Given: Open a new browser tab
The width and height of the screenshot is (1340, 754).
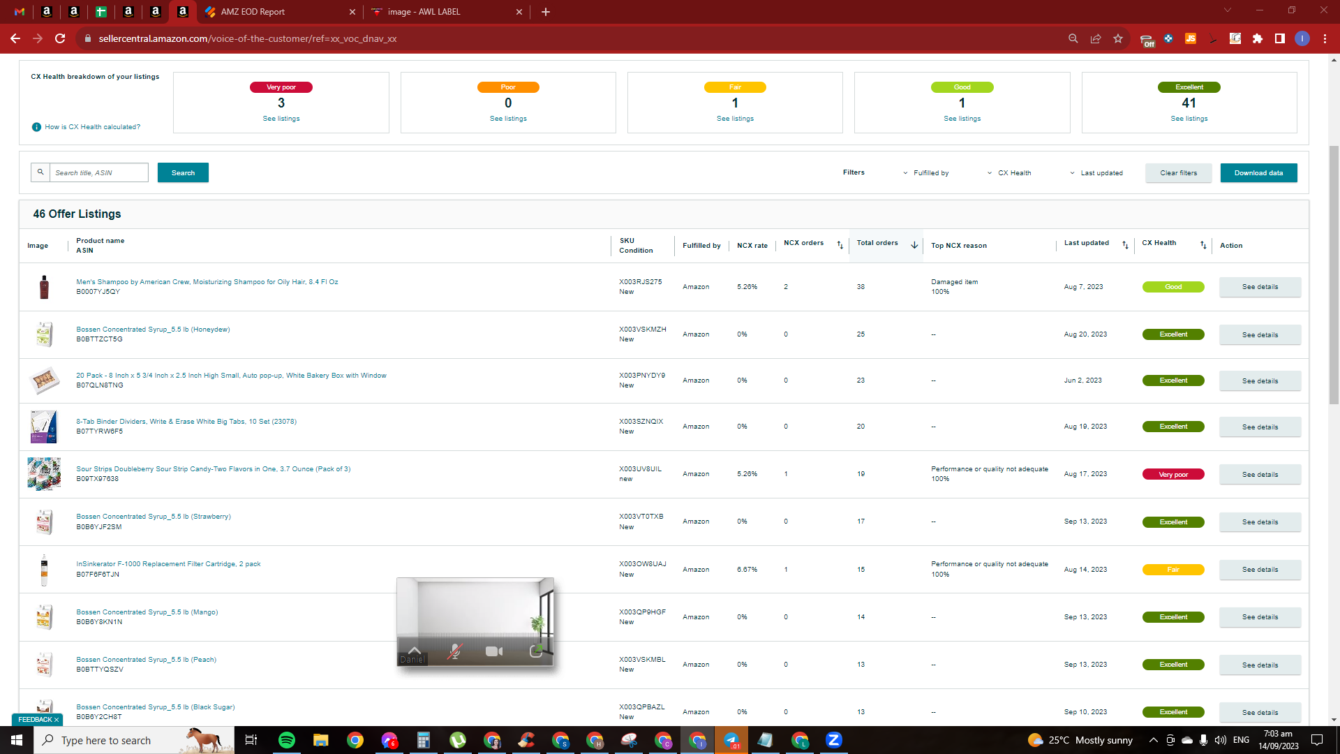Looking at the screenshot, I should pyautogui.click(x=546, y=12).
